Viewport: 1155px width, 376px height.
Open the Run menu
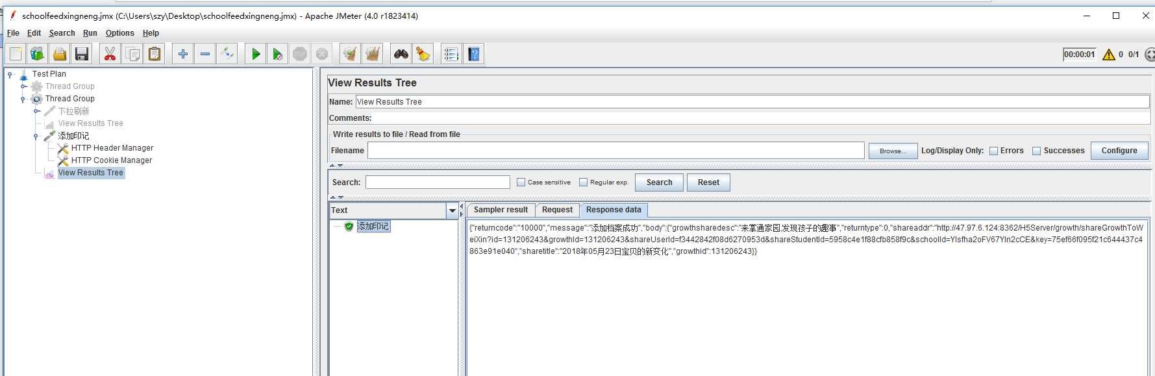point(90,33)
